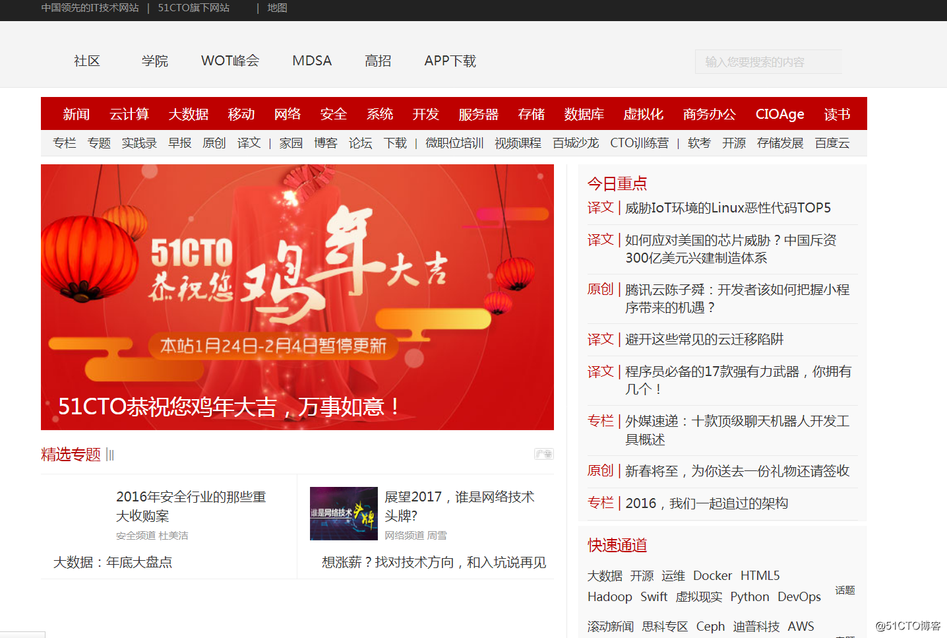Open the 学院 top navigation link
Viewport: 947px width, 638px height.
[x=155, y=61]
